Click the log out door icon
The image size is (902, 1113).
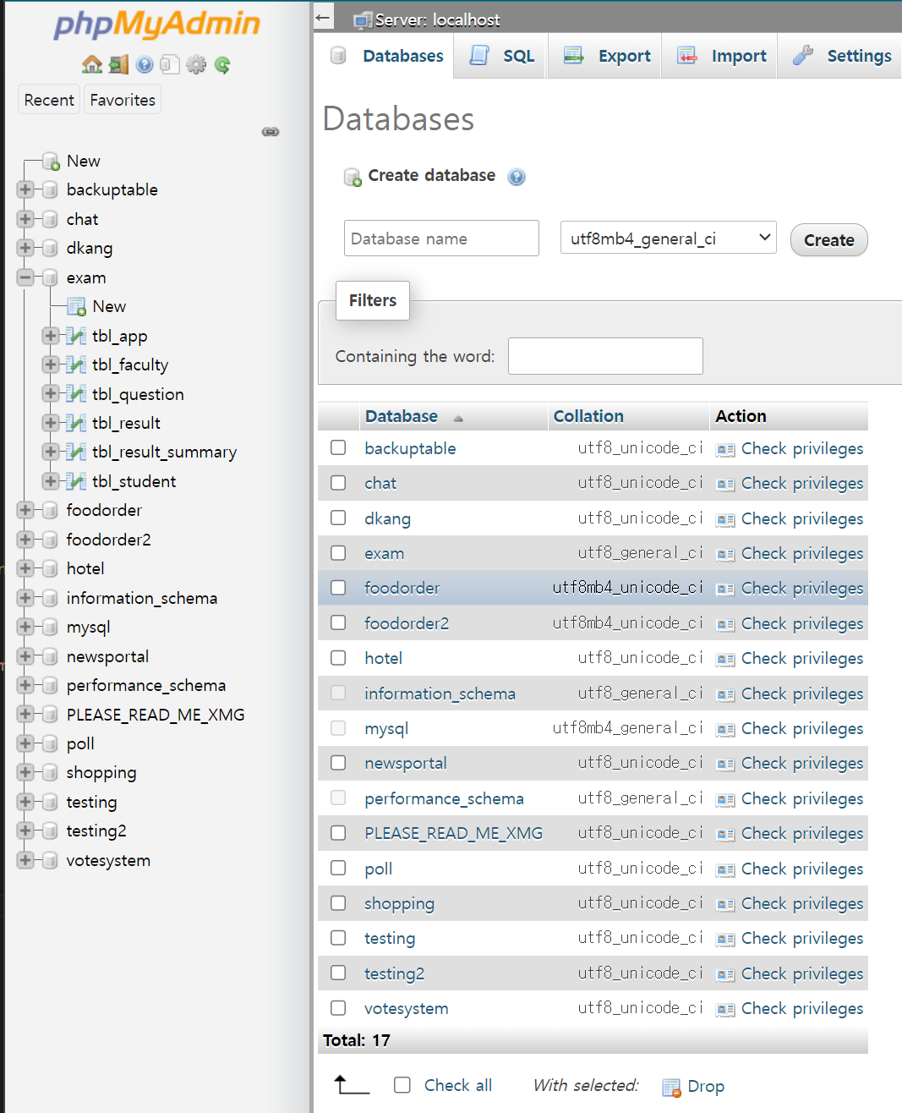coord(118,64)
